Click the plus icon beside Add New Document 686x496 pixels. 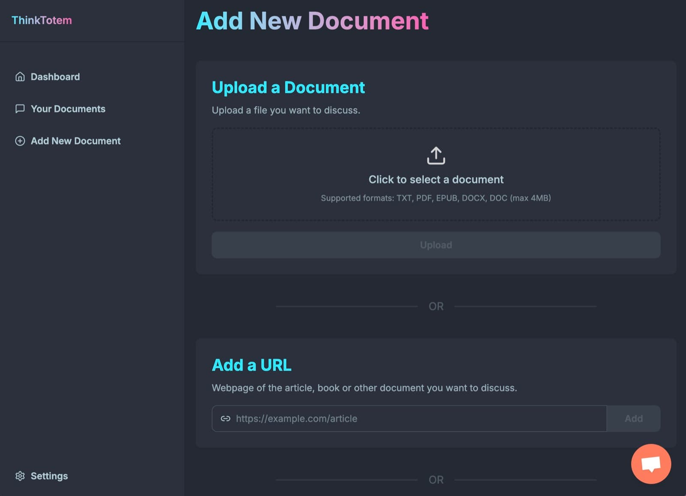pyautogui.click(x=20, y=141)
